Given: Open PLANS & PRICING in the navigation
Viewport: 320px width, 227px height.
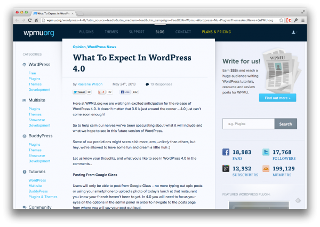Looking at the screenshot, I should click(217, 32).
